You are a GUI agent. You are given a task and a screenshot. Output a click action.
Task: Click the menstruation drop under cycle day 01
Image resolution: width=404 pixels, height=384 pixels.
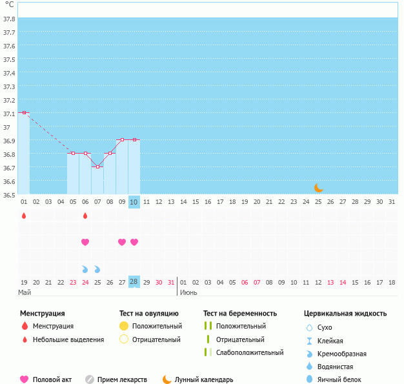[24, 216]
